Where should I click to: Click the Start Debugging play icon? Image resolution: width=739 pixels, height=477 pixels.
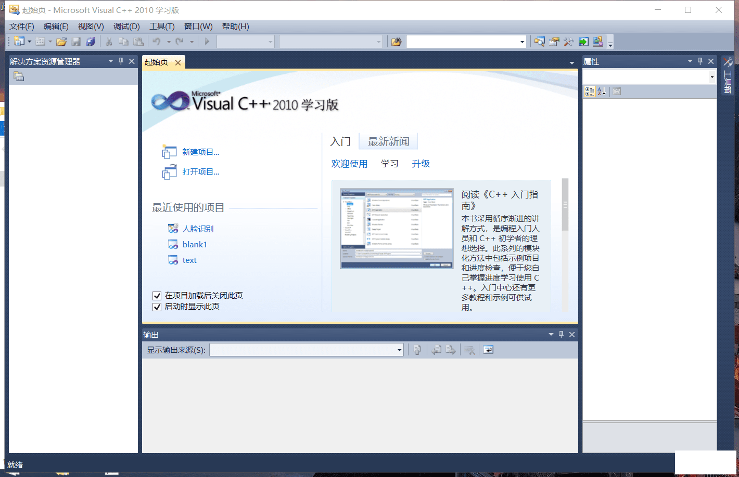tap(207, 42)
